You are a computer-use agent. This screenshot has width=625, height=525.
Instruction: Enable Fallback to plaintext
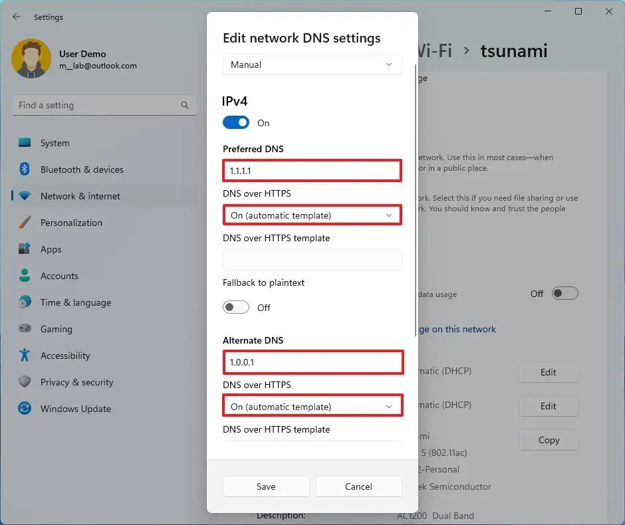click(x=235, y=307)
